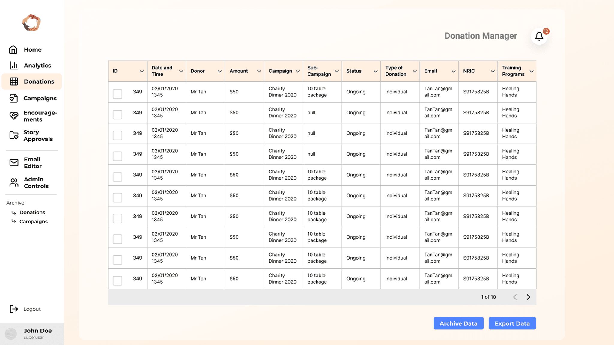The image size is (614, 345).
Task: Expand the Amount column dropdown arrow
Action: (x=259, y=71)
